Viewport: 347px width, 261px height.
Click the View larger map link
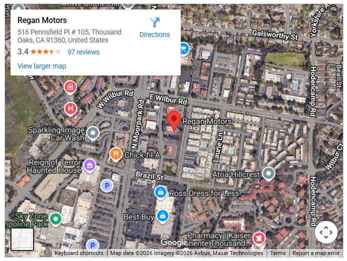pos(42,66)
